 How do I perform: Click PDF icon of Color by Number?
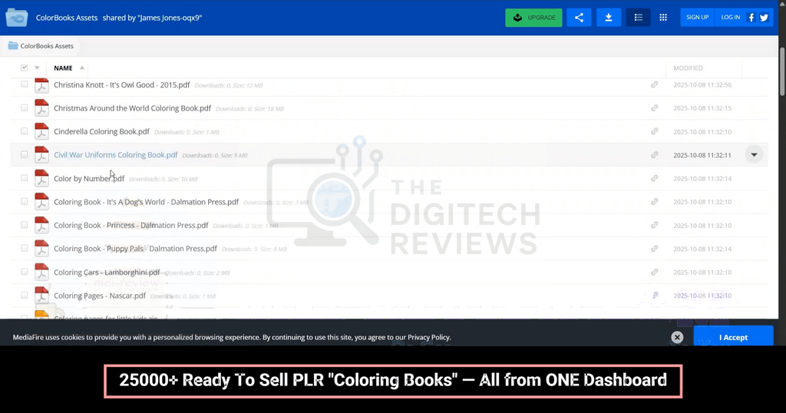tap(41, 178)
